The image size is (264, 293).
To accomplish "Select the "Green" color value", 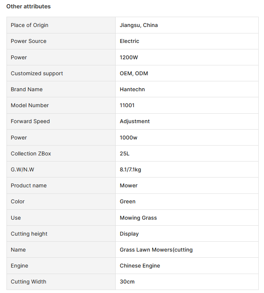I will 128,201.
